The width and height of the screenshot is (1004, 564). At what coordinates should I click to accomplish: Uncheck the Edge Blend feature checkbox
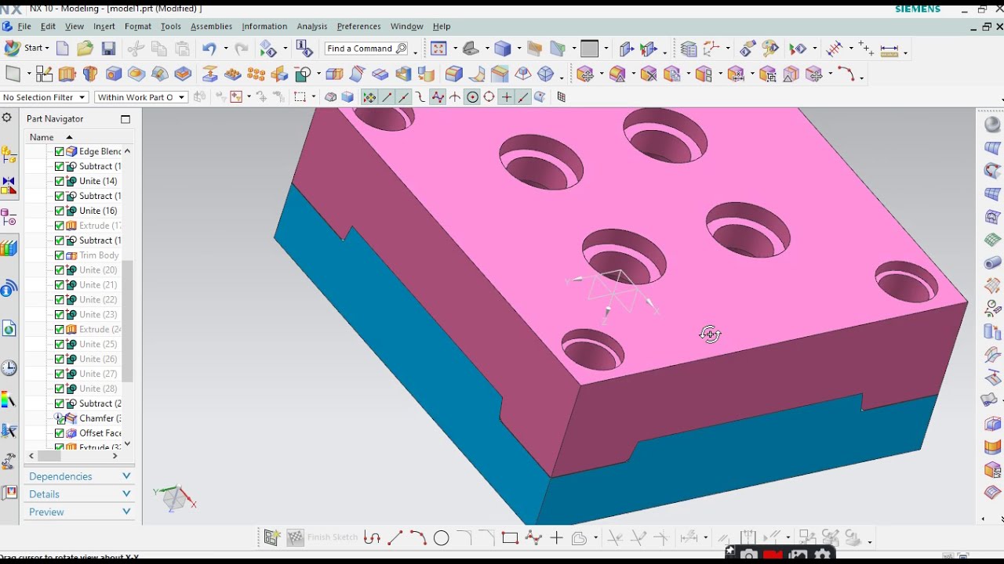point(60,151)
